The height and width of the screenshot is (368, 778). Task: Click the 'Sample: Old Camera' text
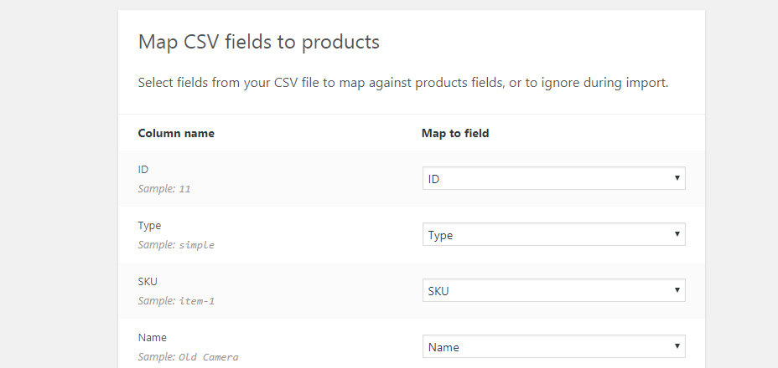pos(188,357)
